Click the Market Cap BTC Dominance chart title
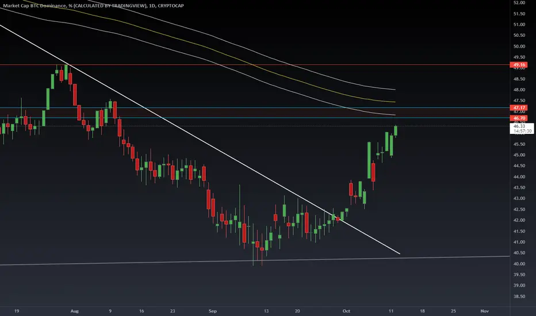The width and height of the screenshot is (536, 316). (x=93, y=6)
